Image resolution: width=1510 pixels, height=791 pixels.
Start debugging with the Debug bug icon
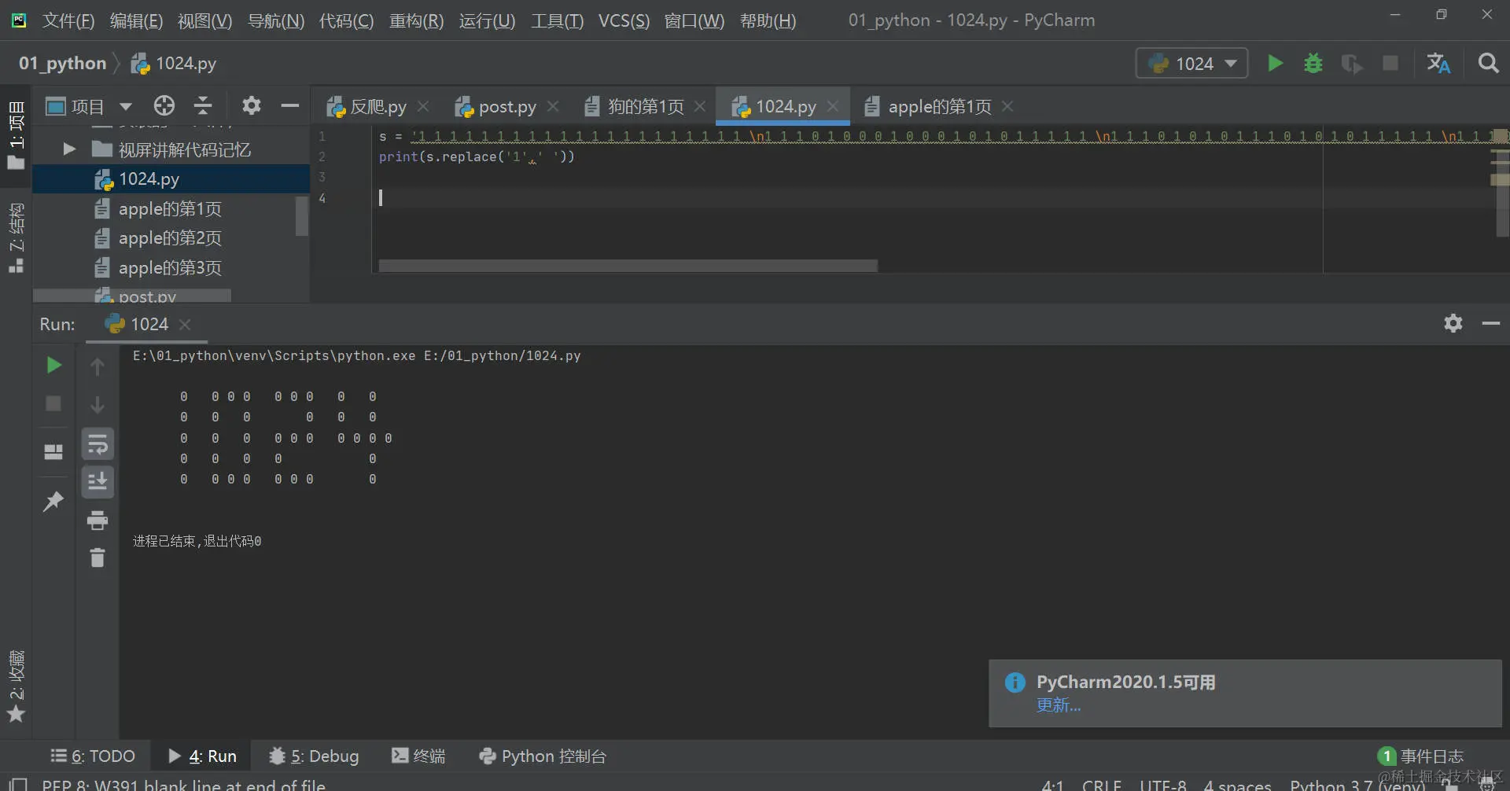tap(1313, 63)
